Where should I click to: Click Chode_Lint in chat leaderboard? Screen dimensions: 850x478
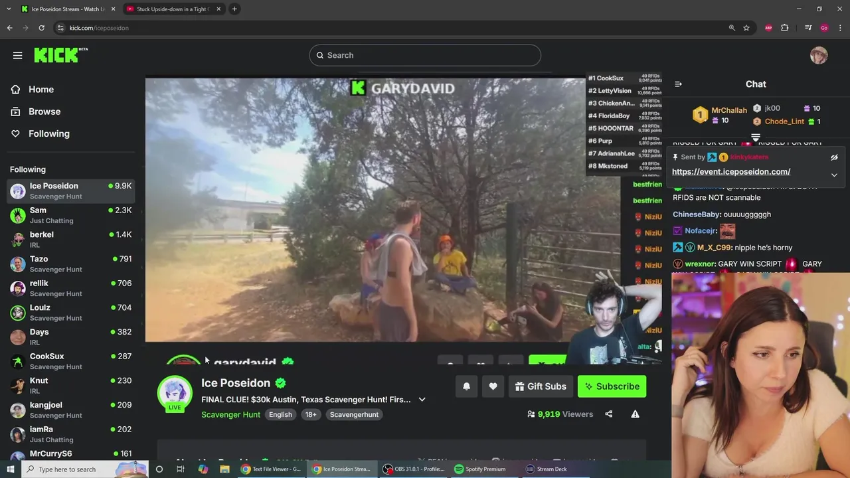(784, 121)
